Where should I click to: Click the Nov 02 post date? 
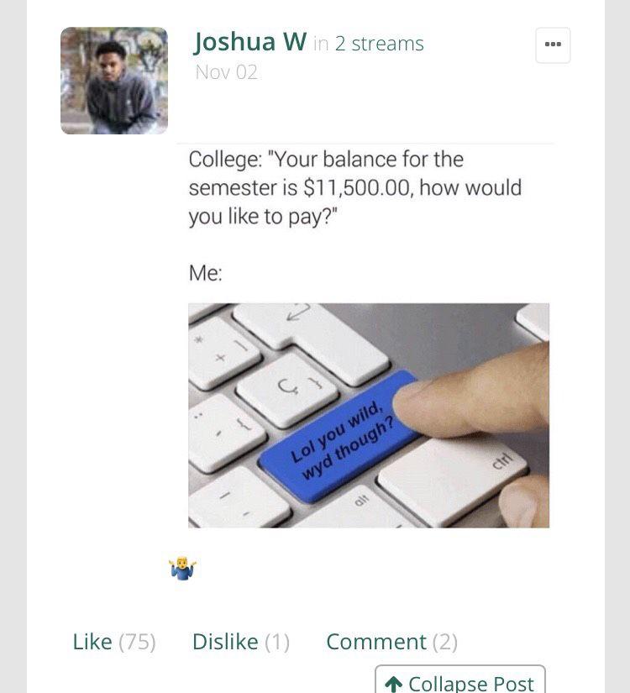coord(226,72)
